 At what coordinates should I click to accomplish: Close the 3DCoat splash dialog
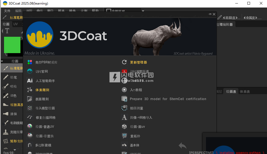coord(214,14)
